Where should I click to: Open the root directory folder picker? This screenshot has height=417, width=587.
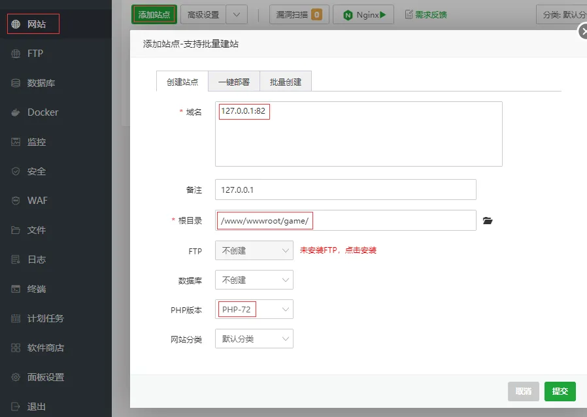(488, 220)
